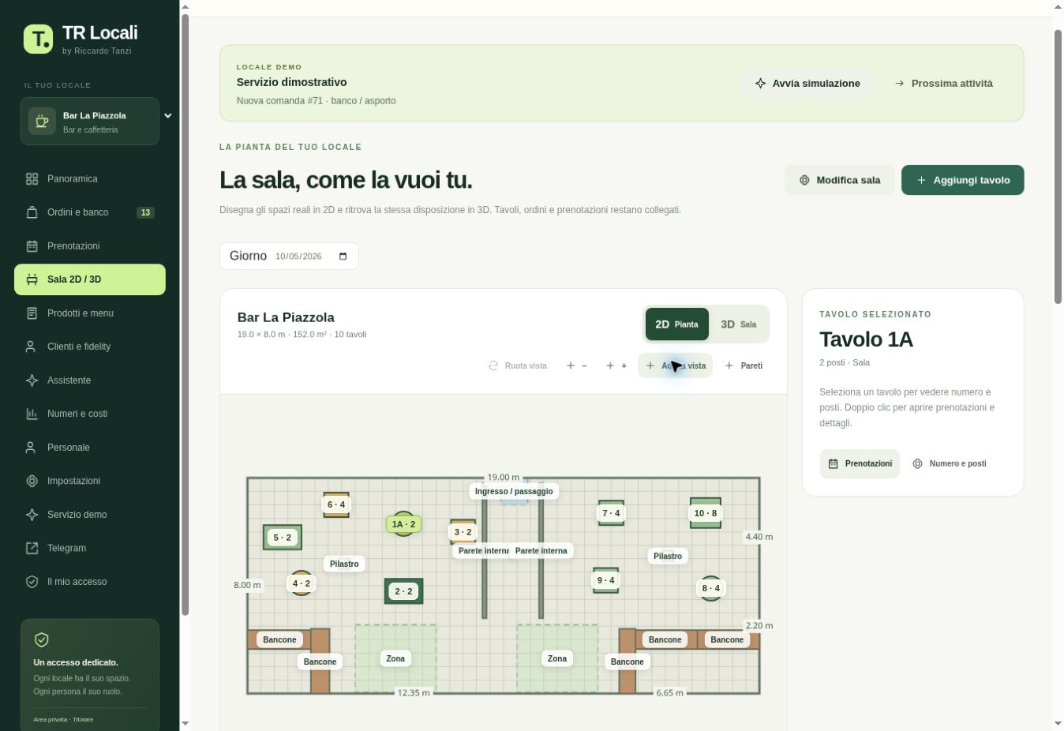
Task: Click the 4.40 m dimension label
Action: (x=759, y=537)
